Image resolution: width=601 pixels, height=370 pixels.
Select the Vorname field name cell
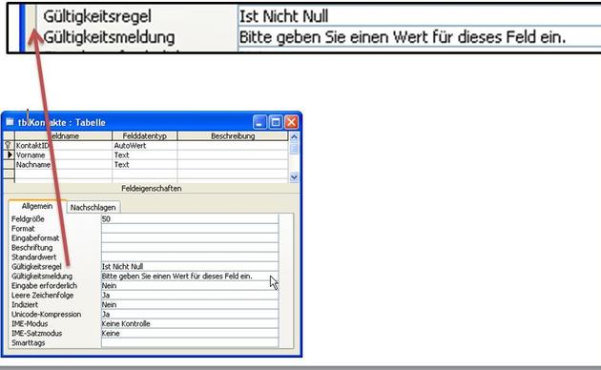[x=63, y=155]
